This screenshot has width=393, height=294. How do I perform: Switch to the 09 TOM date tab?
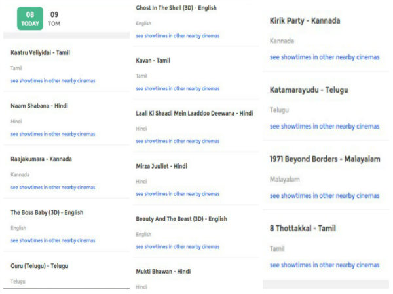[x=54, y=19]
